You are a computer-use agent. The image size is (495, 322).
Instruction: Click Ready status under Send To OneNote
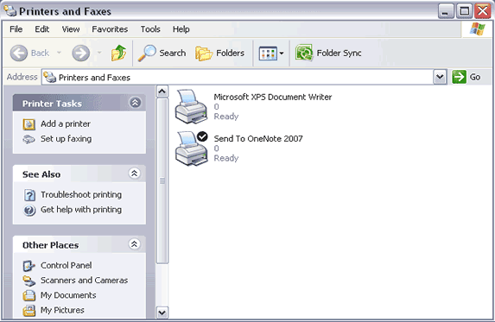(x=226, y=158)
